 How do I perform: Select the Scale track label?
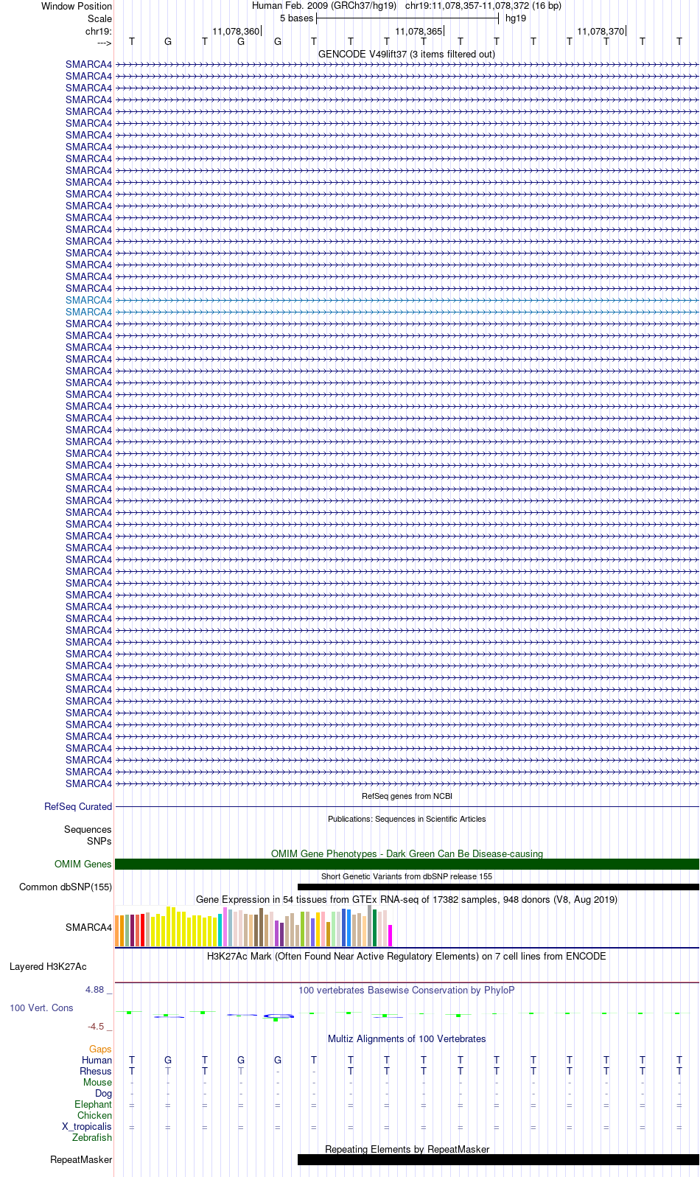[99, 18]
